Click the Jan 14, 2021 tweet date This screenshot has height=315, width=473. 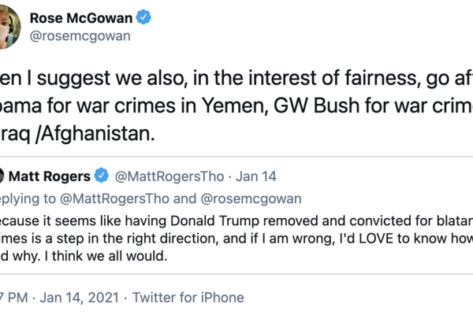74,297
